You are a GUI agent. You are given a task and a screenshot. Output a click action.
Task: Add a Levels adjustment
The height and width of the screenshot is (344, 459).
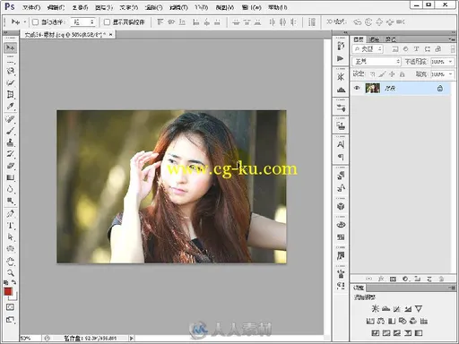click(385, 309)
